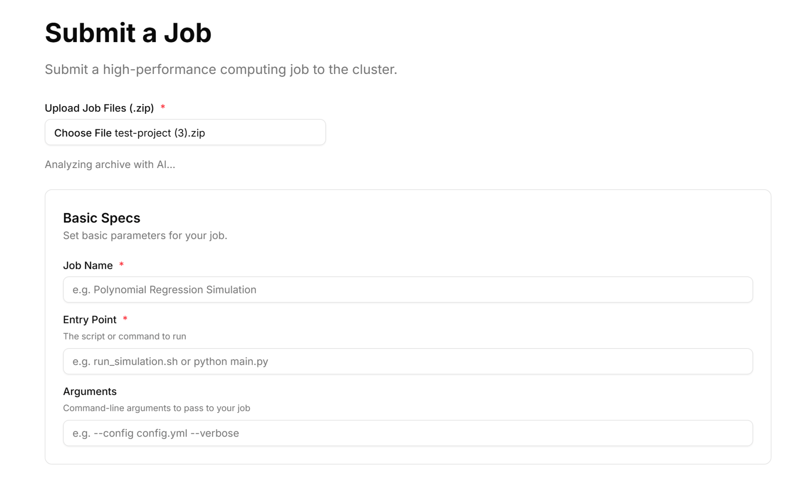This screenshot has height=477, width=792.
Task: Click the Command-line arguments helper text
Action: tap(157, 408)
